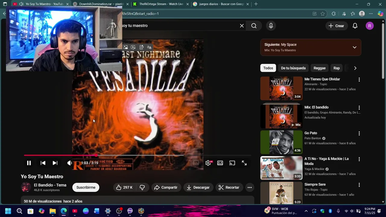Open OBS Studio from taskbar
This screenshot has width=386, height=217.
pyautogui.click(x=119, y=211)
